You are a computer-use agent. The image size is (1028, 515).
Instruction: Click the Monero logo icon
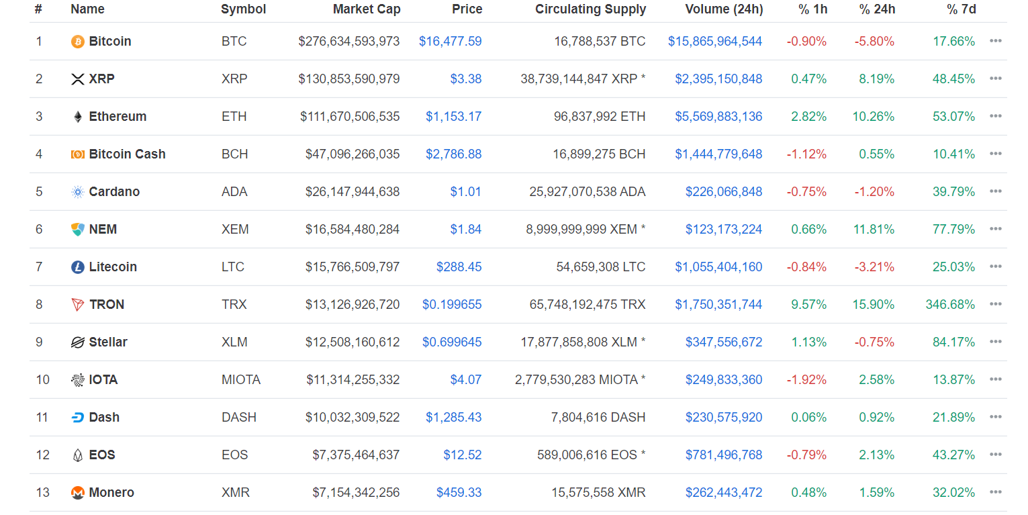[78, 493]
